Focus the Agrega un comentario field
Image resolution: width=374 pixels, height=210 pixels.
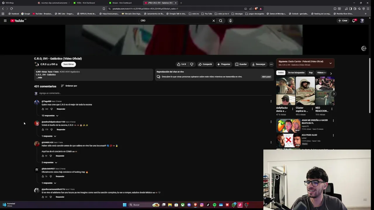[155, 93]
